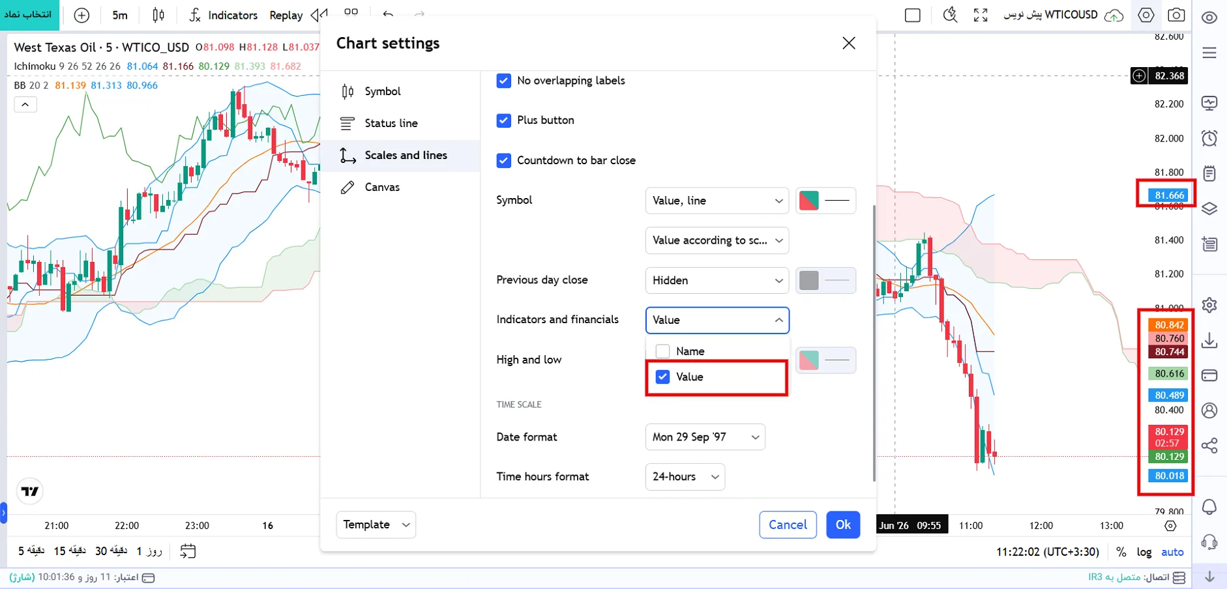Toggle fullscreen mode icon
The image size is (1227, 589).
pyautogui.click(x=981, y=15)
